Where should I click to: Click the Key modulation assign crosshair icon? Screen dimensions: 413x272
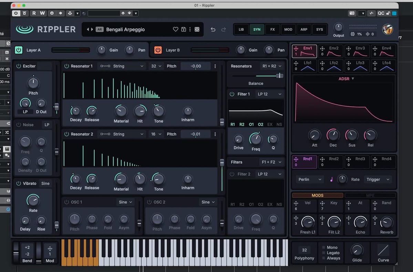point(322,203)
